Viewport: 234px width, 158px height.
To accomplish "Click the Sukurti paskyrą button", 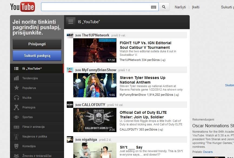I will (37, 56).
